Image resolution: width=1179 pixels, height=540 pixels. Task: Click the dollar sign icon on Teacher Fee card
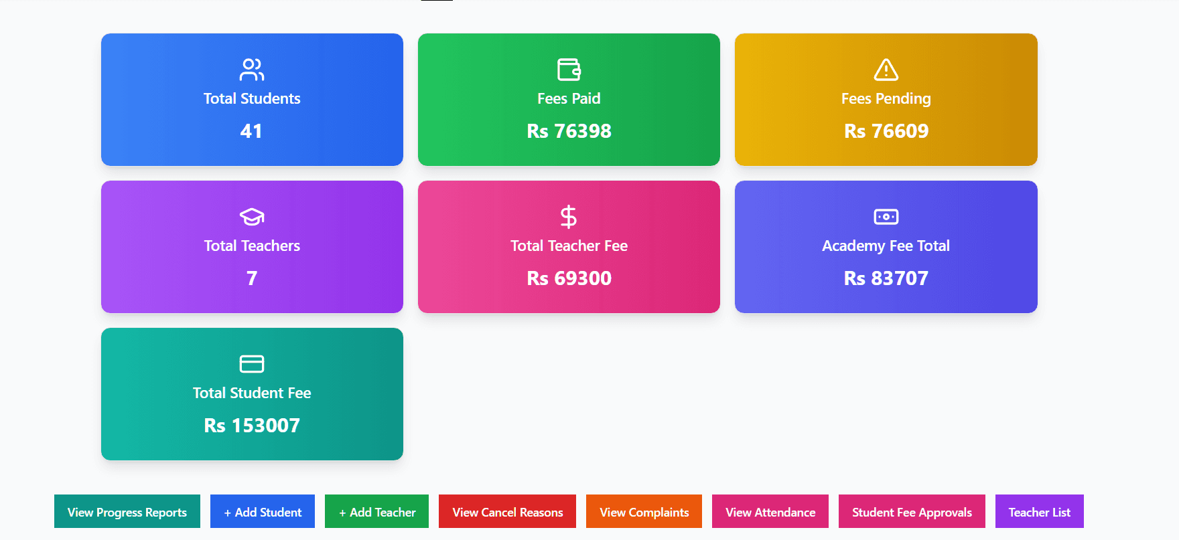[x=569, y=217]
